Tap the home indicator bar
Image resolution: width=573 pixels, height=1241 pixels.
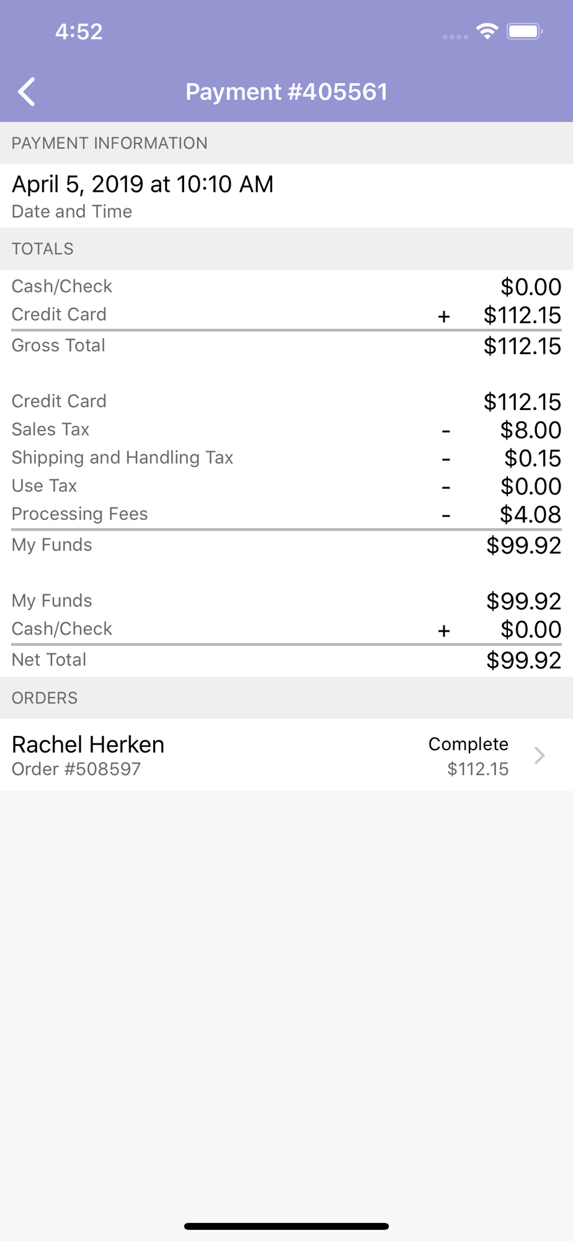tap(286, 1226)
